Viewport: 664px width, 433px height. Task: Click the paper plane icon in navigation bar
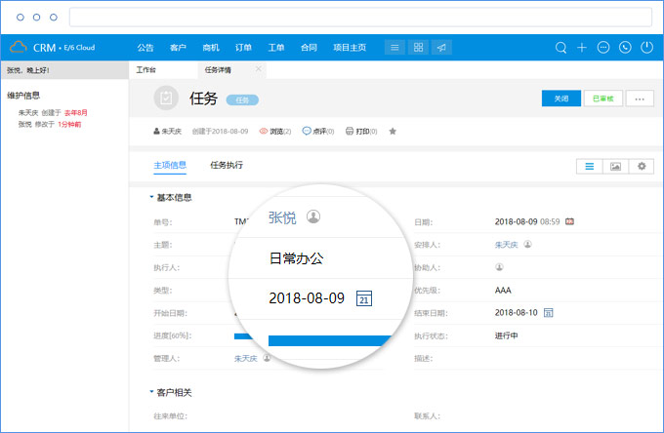(441, 47)
